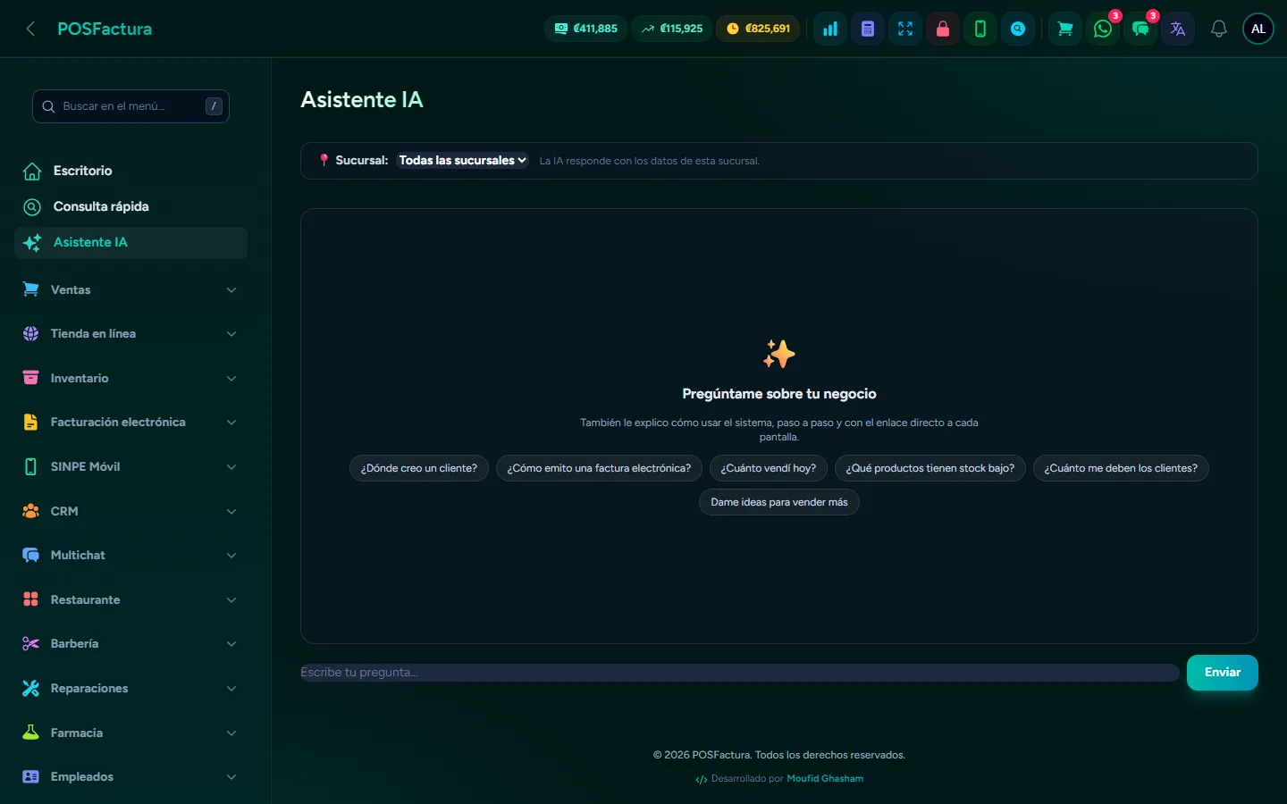The image size is (1287, 804).
Task: Click the red padlock lock icon
Action: [x=943, y=29]
